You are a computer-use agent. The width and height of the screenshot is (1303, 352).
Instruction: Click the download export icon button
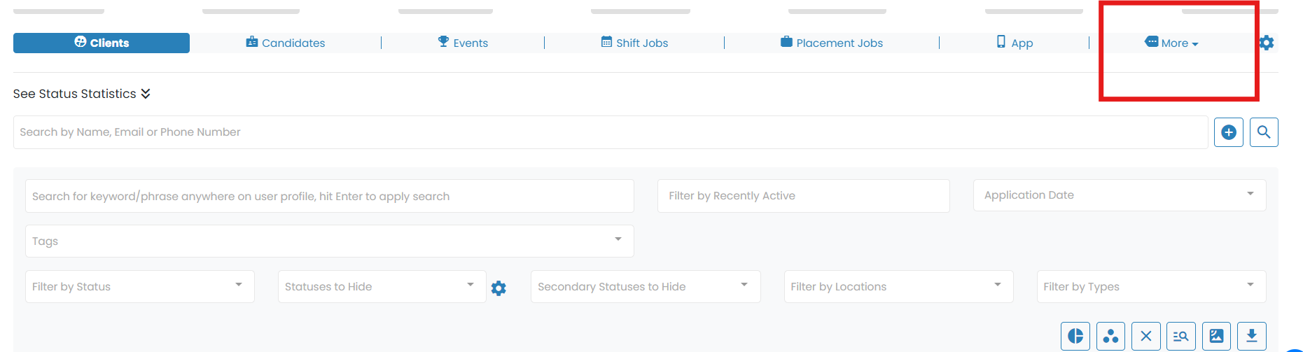point(1252,336)
